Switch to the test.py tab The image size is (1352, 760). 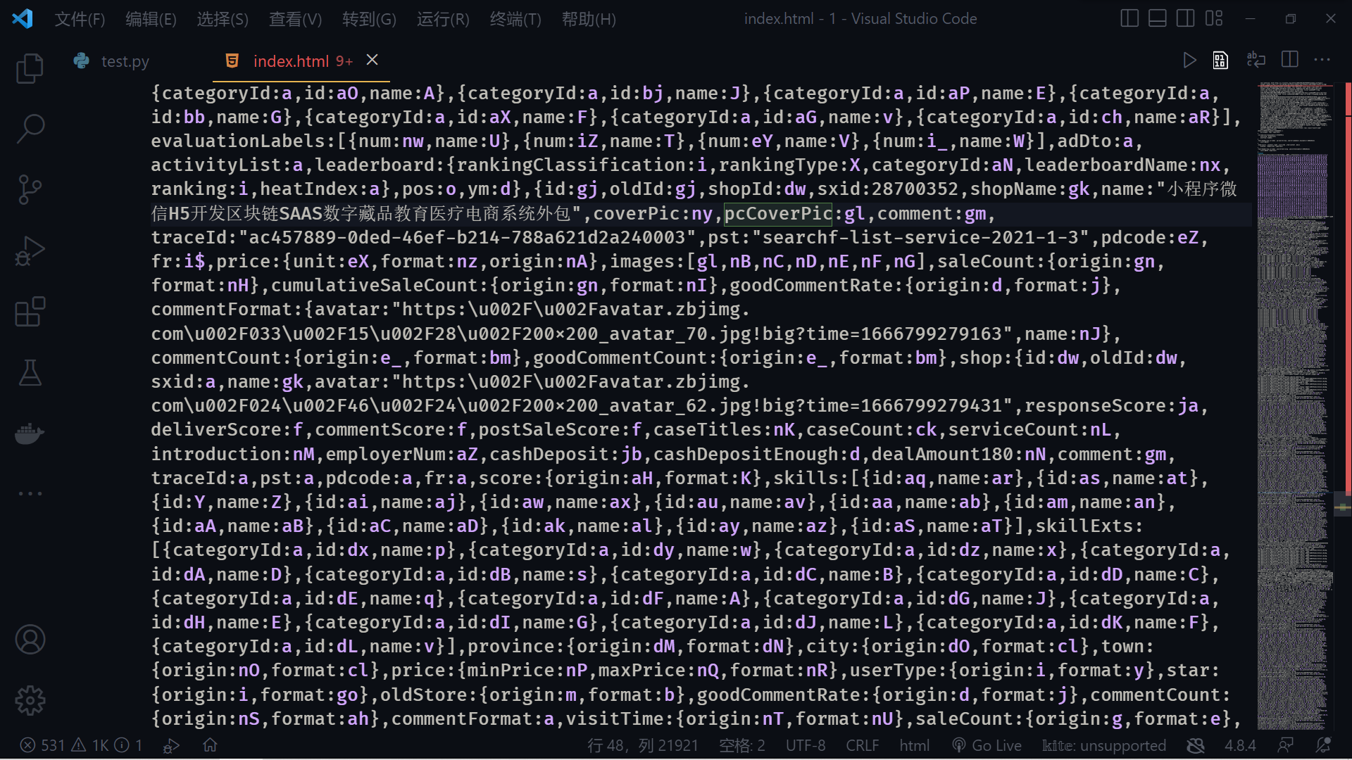tap(125, 61)
